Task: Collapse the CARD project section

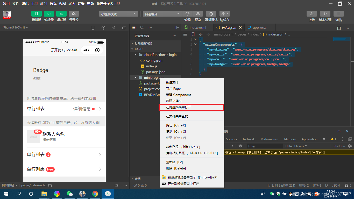Action: click(x=155, y=49)
